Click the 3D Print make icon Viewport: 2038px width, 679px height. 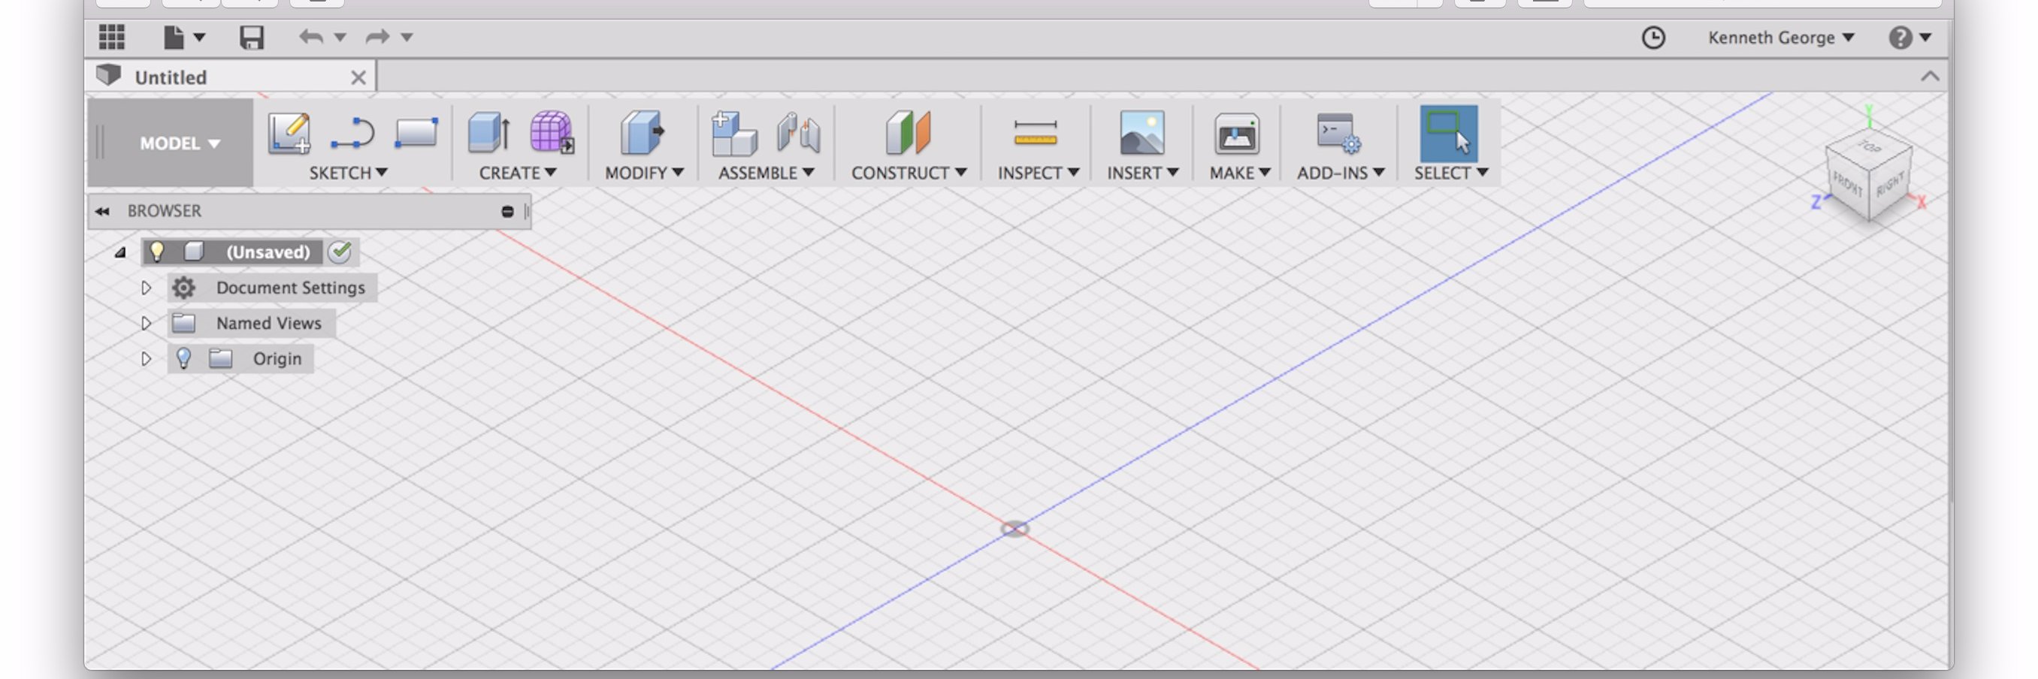1237,133
